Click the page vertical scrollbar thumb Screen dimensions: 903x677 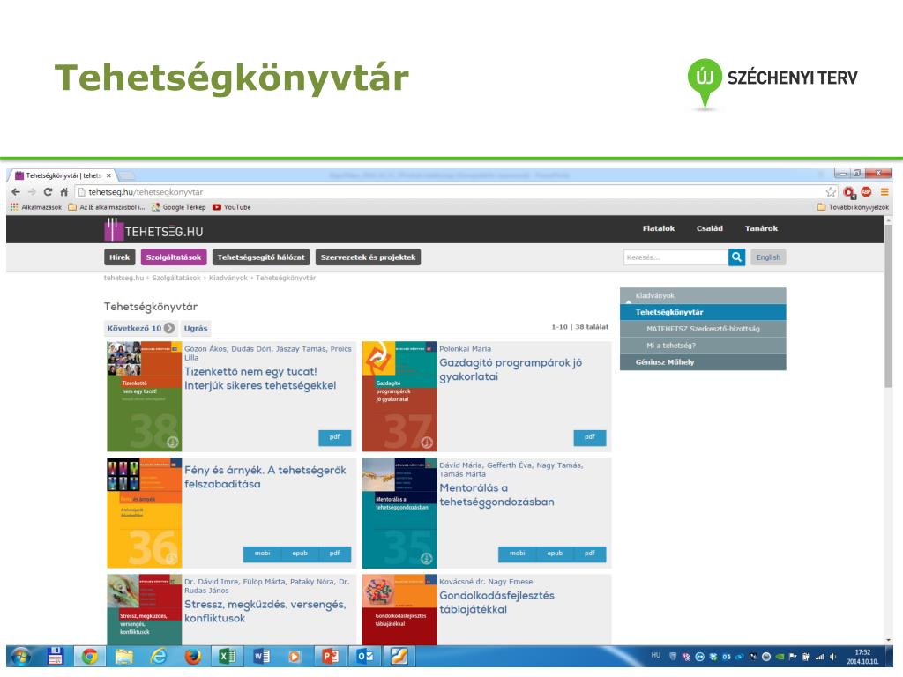pyautogui.click(x=889, y=306)
